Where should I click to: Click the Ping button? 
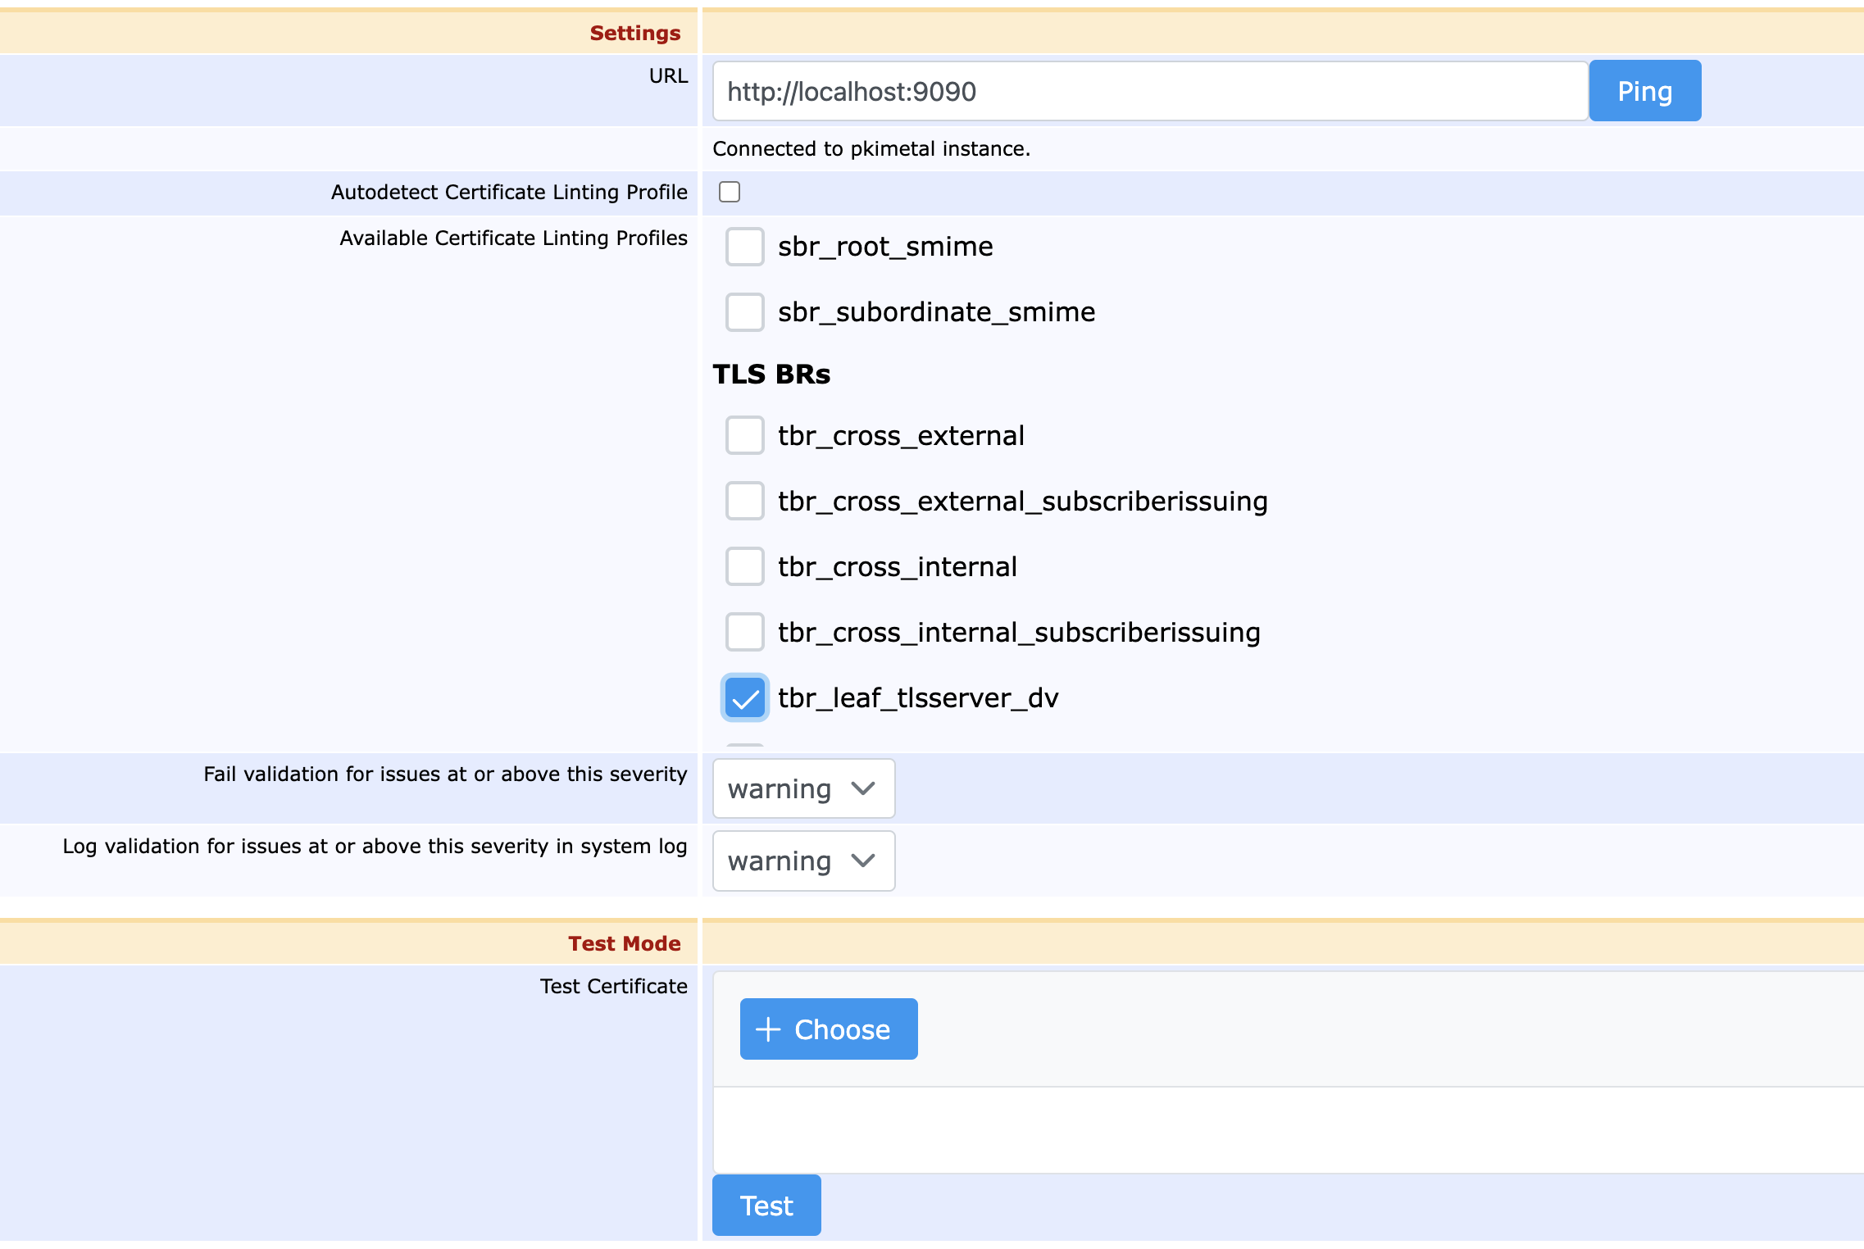[1643, 90]
